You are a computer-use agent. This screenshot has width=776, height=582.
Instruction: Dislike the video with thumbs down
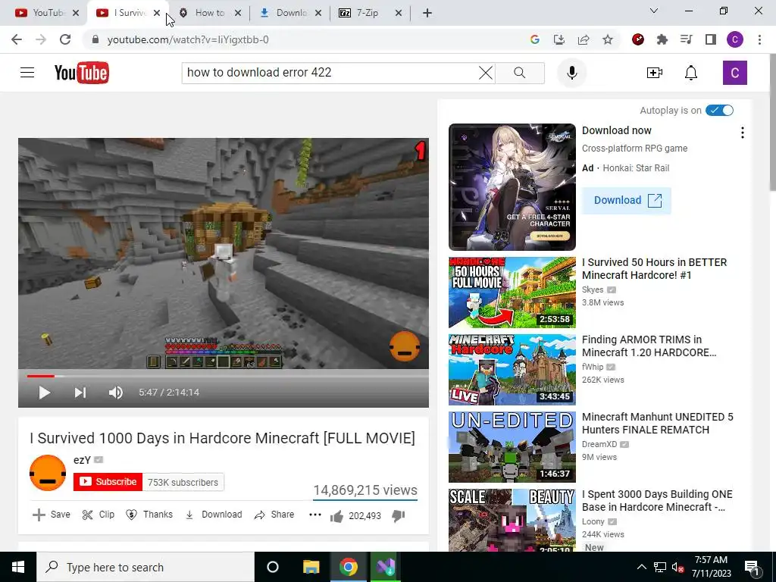coord(399,515)
